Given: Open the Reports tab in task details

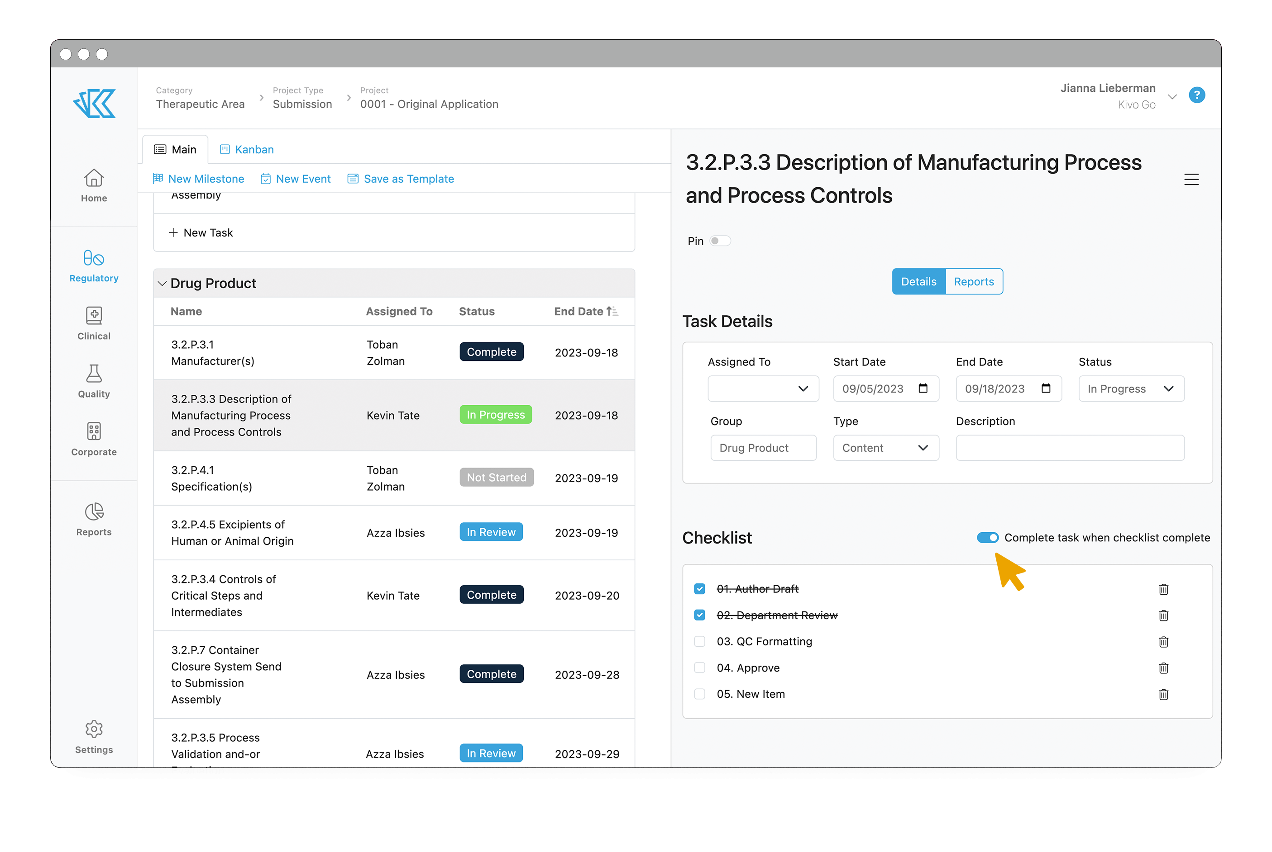Looking at the screenshot, I should tap(973, 281).
